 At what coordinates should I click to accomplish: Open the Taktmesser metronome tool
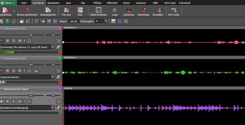[143, 12]
